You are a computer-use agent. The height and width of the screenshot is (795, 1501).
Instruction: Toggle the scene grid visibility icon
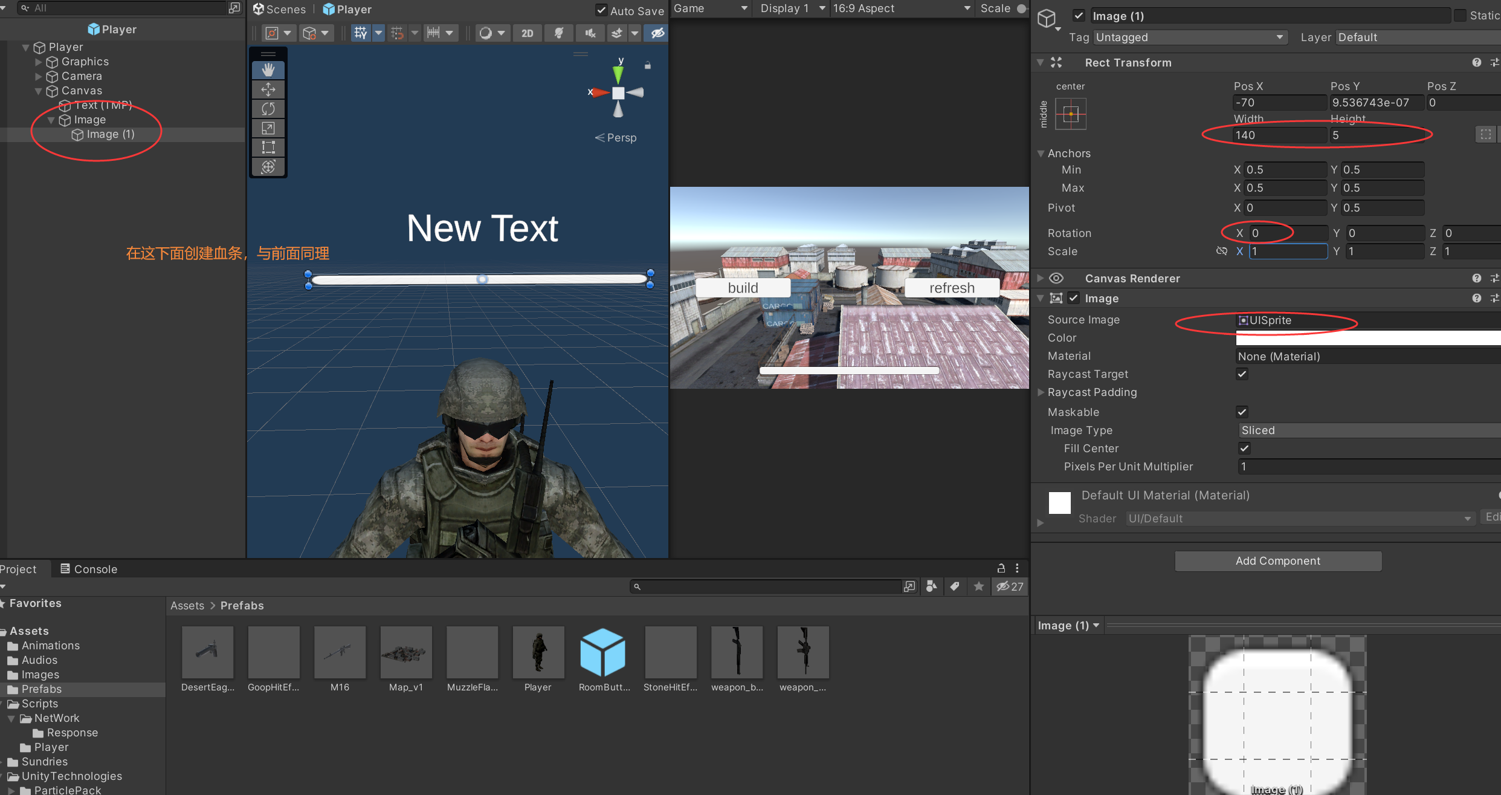[361, 33]
